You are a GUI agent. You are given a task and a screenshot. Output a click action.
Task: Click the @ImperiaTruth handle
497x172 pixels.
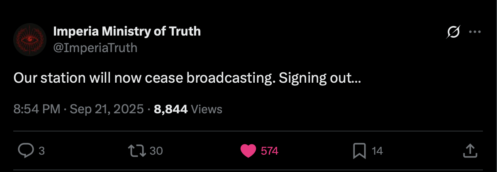tap(95, 48)
